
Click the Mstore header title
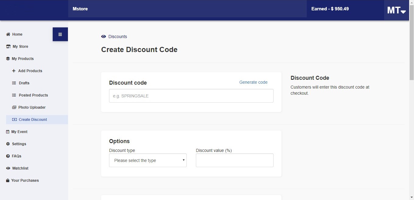pyautogui.click(x=80, y=9)
